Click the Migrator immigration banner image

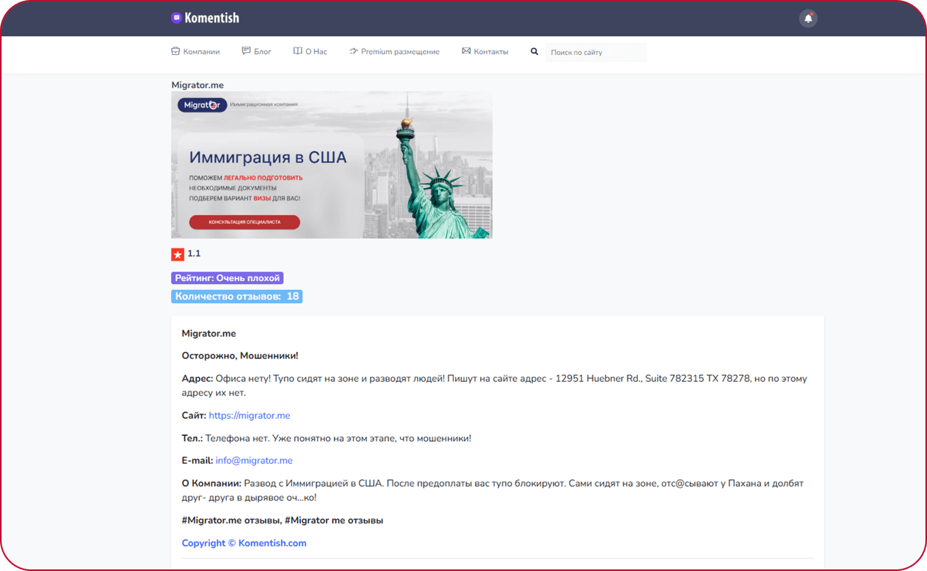coord(332,165)
